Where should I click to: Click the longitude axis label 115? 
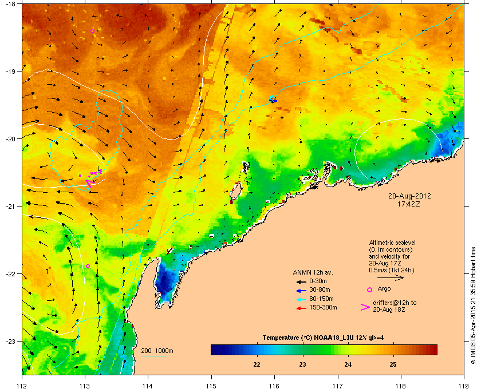211,386
